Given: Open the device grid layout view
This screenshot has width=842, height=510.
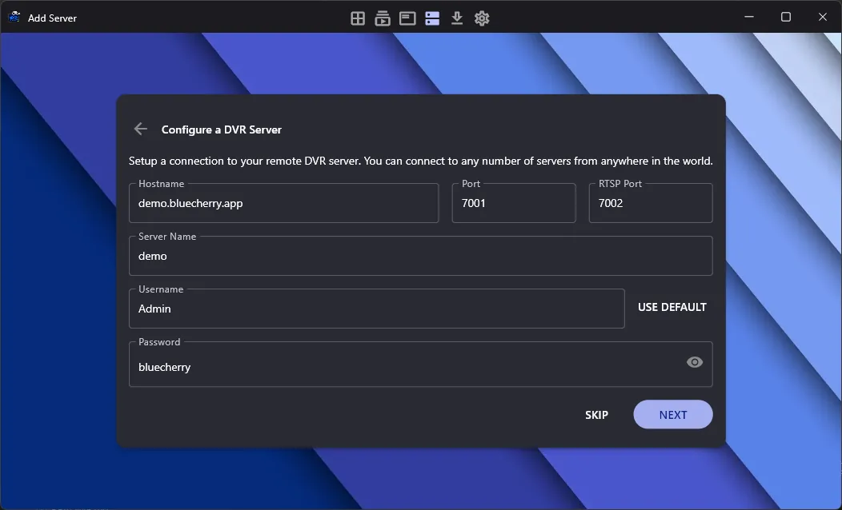Looking at the screenshot, I should 358,18.
